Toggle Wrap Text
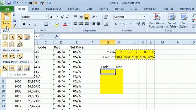Image resolution: width=196 pixels, height=110 pixels. [106, 17]
